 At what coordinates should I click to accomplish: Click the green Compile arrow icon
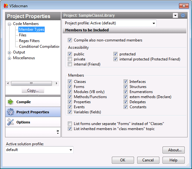click(10, 102)
